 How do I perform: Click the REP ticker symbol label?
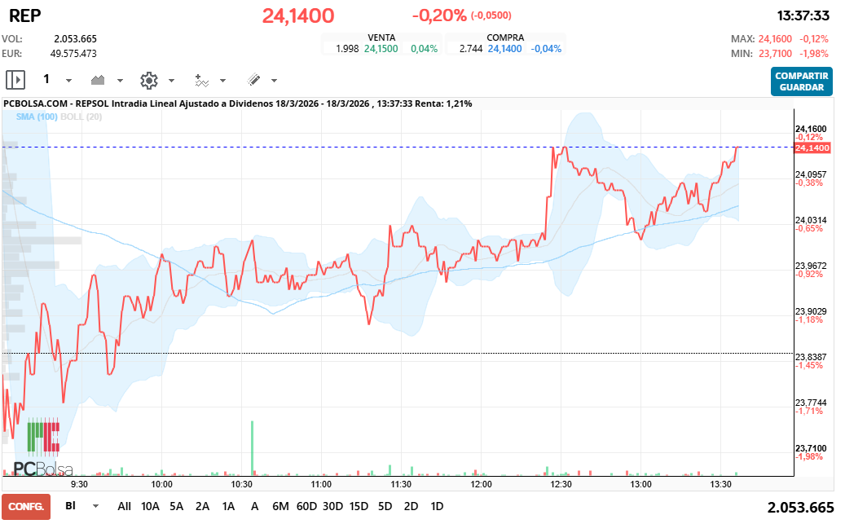[24, 15]
